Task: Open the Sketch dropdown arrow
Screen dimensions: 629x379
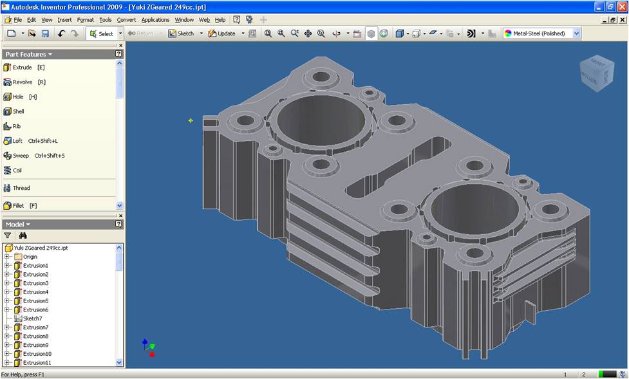Action: click(x=202, y=33)
